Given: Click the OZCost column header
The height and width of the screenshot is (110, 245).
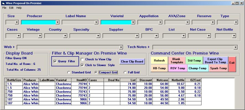Looking at the screenshot, I should point(193,80).
